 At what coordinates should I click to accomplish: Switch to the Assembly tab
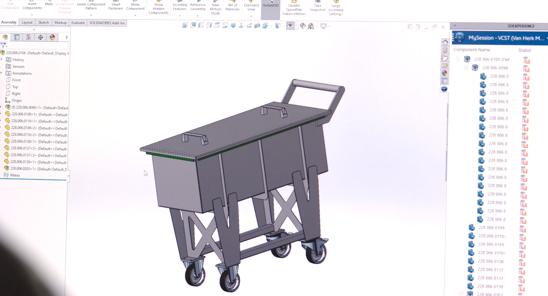(x=9, y=22)
